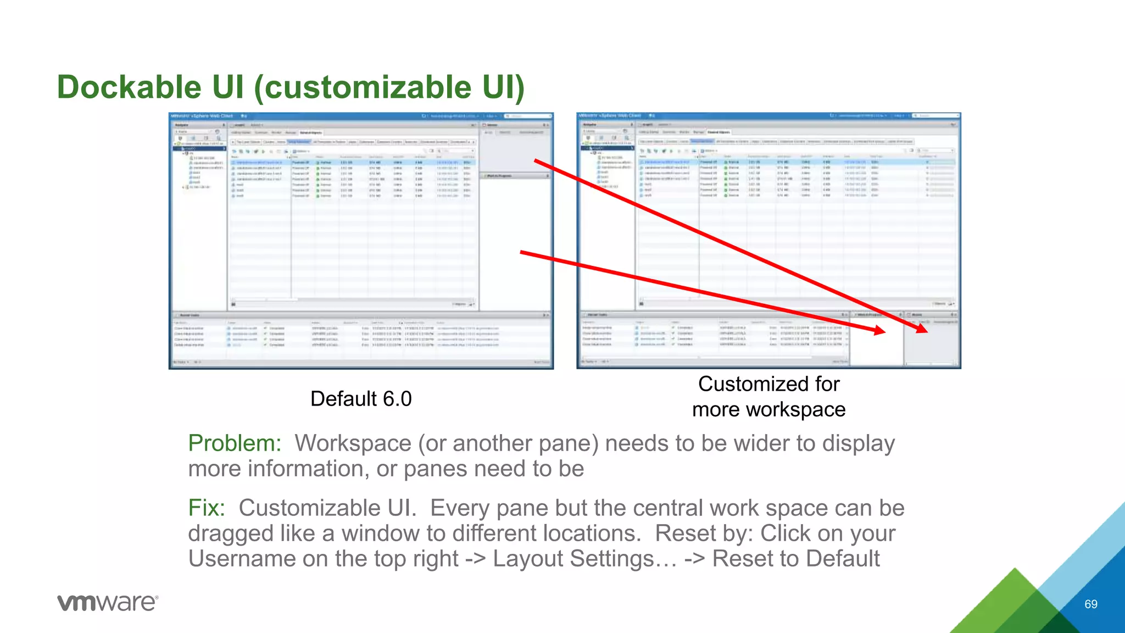The width and height of the screenshot is (1125, 633).
Task: Select VMs and Templates inventory icon, Default 6.0
Action: pos(193,138)
